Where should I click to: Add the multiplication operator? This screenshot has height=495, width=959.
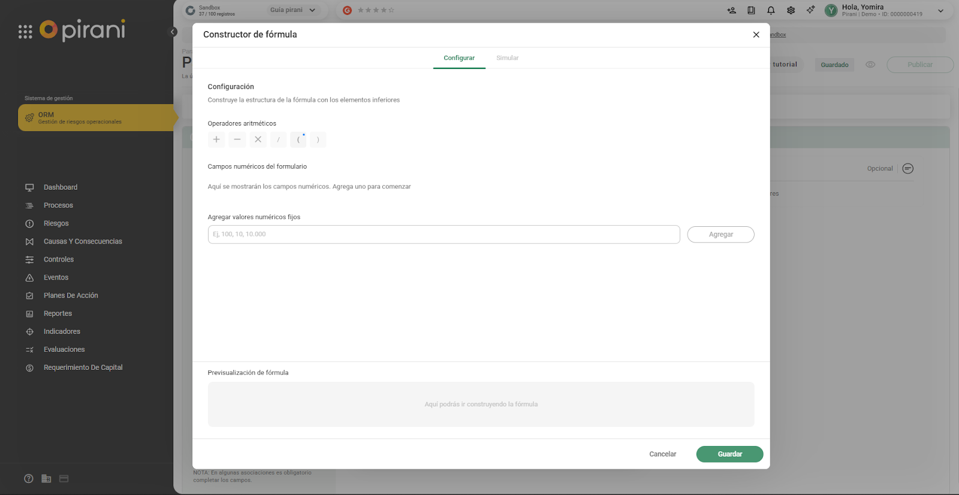(258, 139)
